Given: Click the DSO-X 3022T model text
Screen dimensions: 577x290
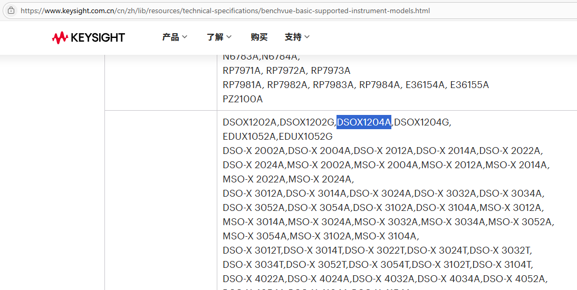Looking at the screenshot, I should (x=374, y=252).
